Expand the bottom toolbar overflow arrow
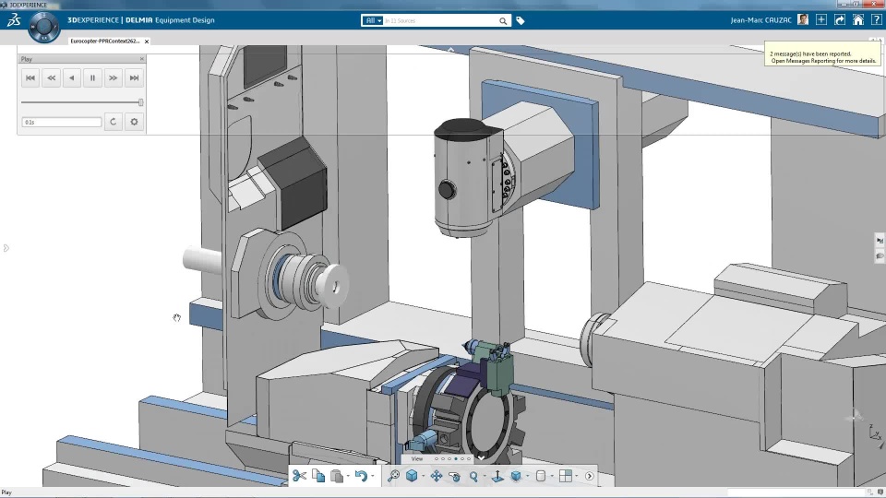The image size is (886, 498). point(589,476)
